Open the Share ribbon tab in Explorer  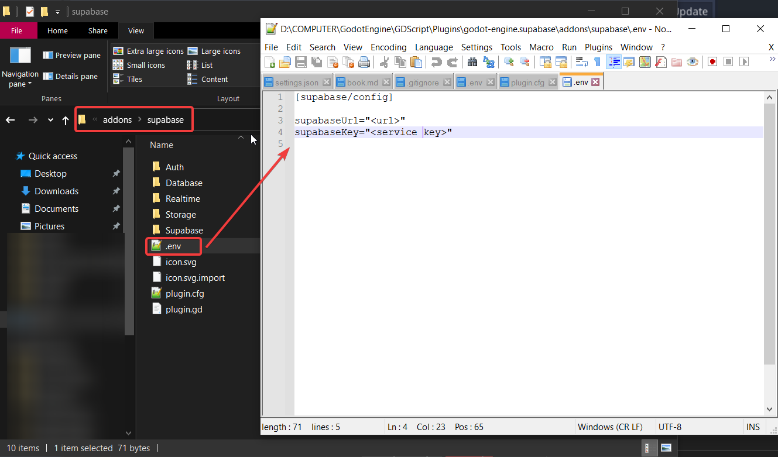[98, 30]
